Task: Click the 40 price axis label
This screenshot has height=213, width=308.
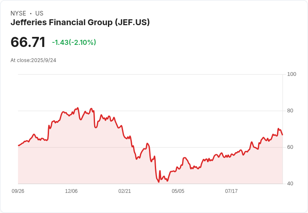Action: (x=290, y=184)
